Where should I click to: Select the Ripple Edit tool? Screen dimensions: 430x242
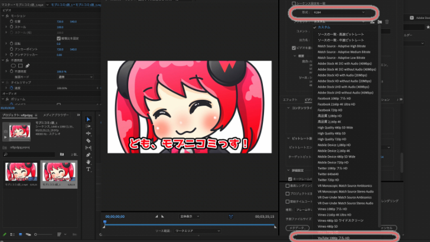tap(89, 133)
